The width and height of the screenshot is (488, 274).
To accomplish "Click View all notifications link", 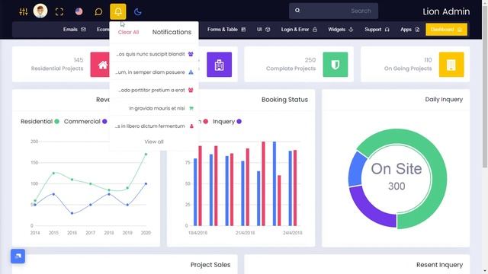I will click(x=154, y=142).
